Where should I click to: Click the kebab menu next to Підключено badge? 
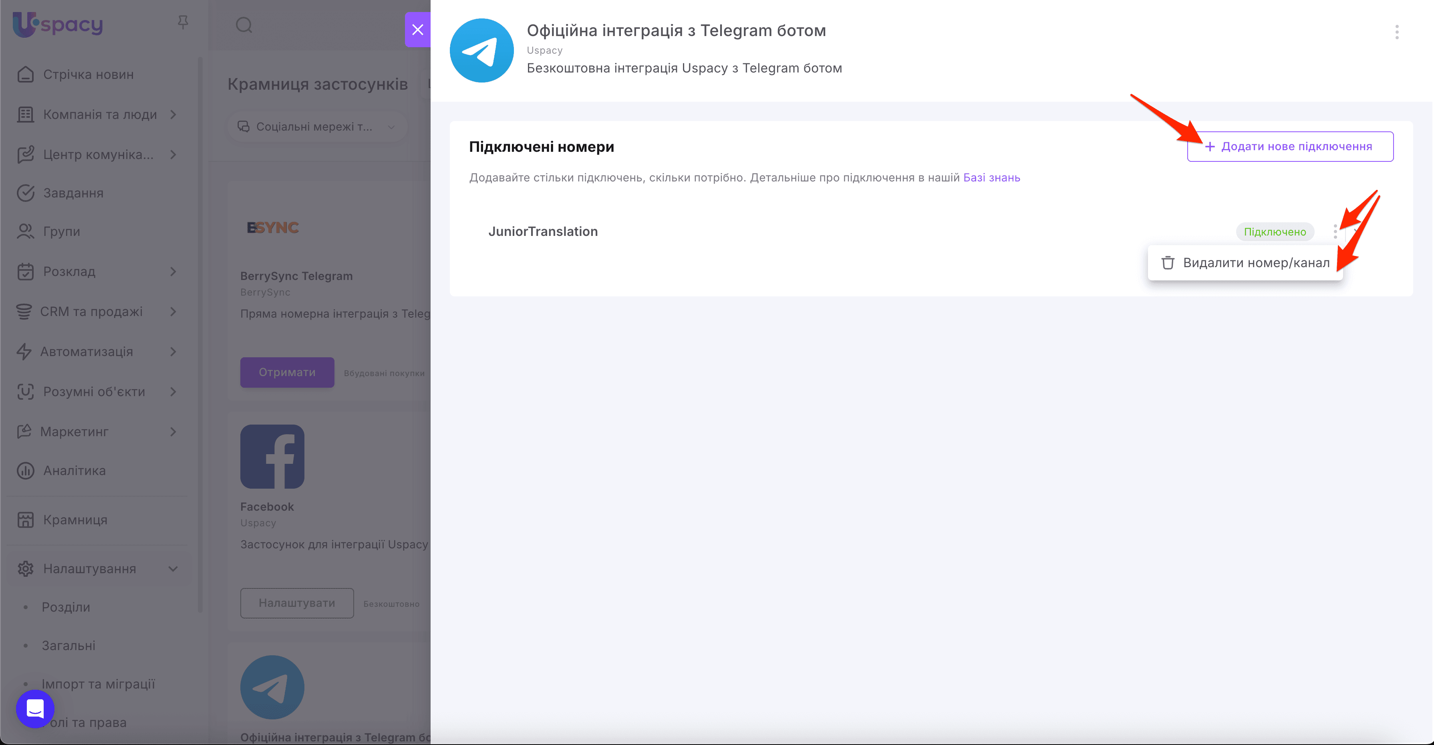pos(1335,232)
